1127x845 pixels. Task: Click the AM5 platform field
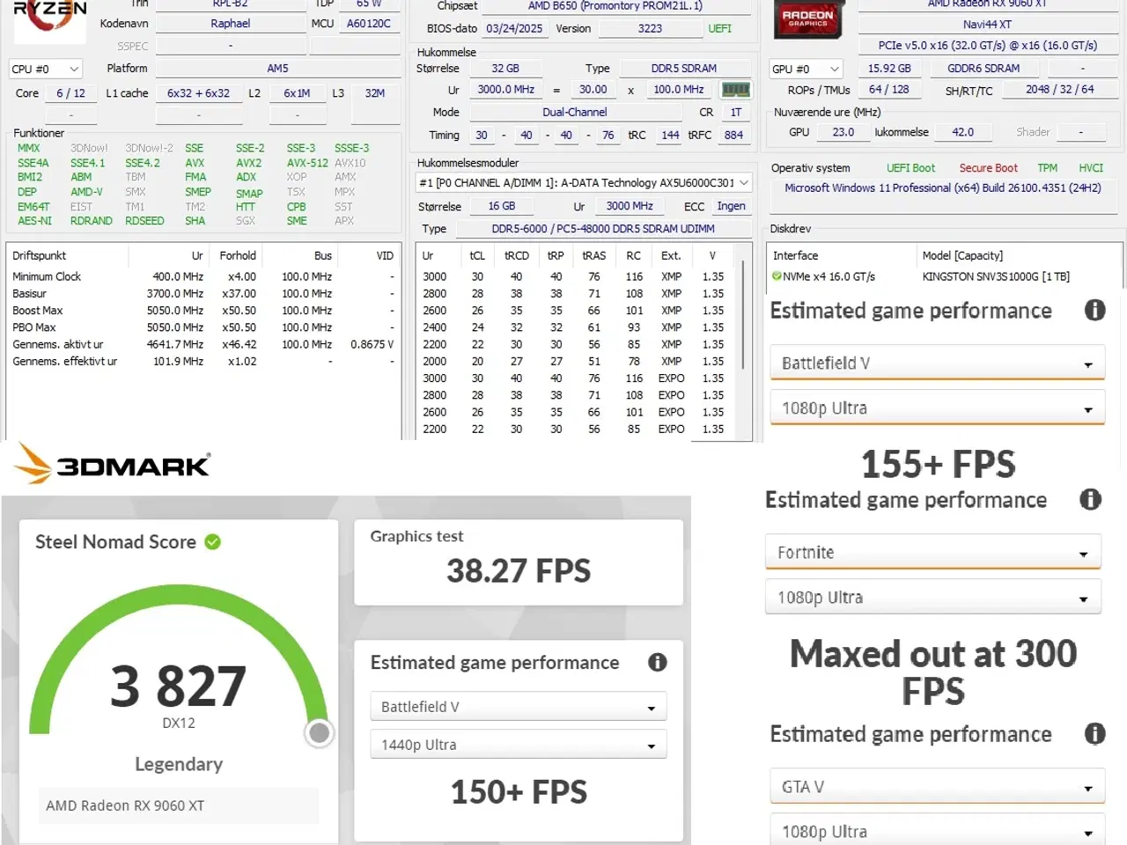point(277,68)
